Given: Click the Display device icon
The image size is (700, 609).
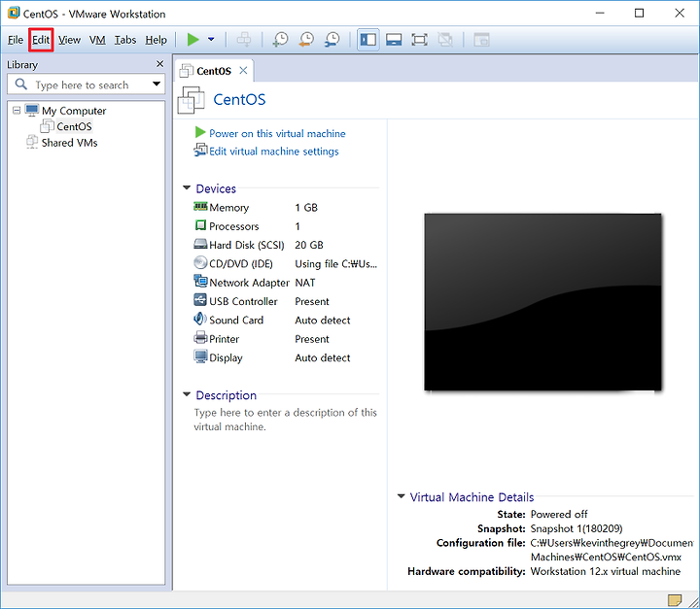Looking at the screenshot, I should (x=200, y=356).
